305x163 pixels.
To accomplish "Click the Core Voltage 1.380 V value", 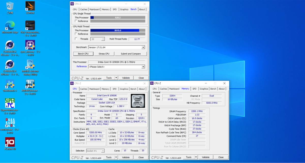I will pos(121,106).
